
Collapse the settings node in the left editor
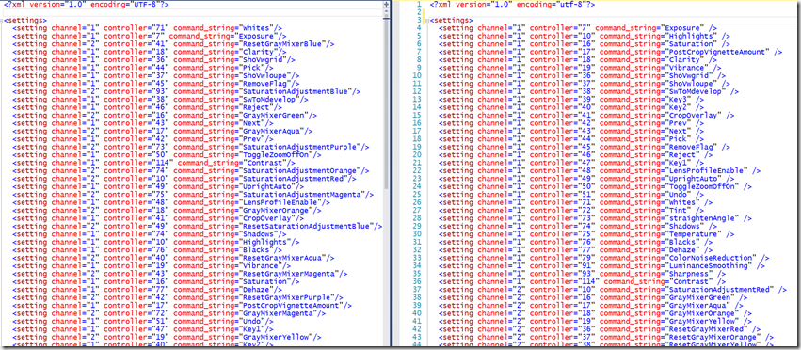(2, 21)
